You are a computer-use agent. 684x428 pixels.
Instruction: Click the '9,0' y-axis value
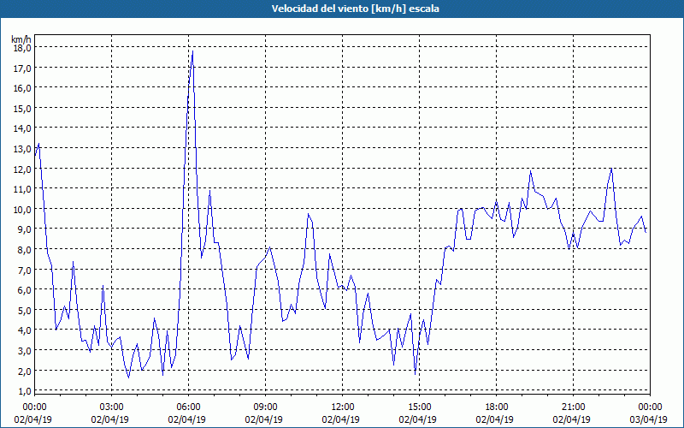(x=24, y=229)
